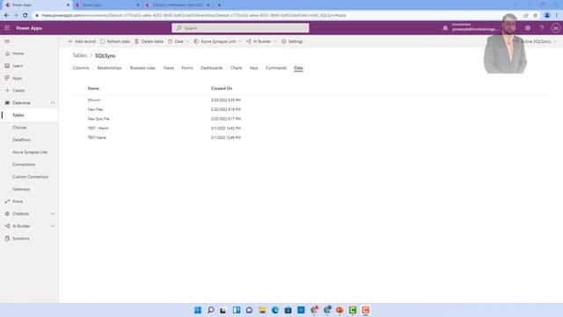Open the environment picker in header
563x317 pixels.
click(475, 27)
